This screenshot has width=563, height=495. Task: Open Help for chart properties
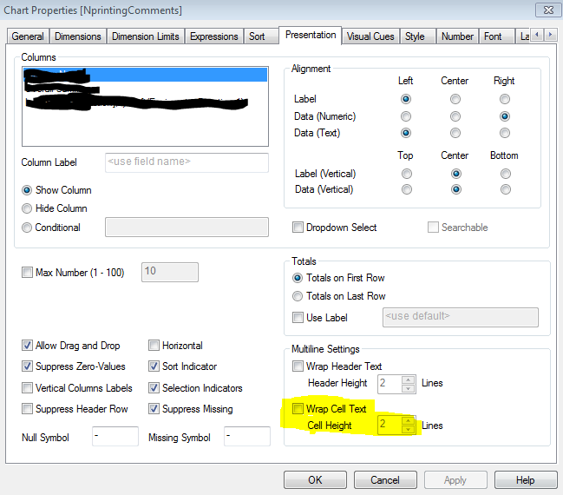click(526, 480)
